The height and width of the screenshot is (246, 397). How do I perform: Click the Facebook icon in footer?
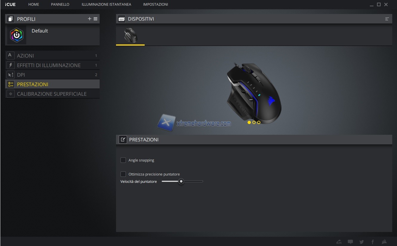[373, 242]
